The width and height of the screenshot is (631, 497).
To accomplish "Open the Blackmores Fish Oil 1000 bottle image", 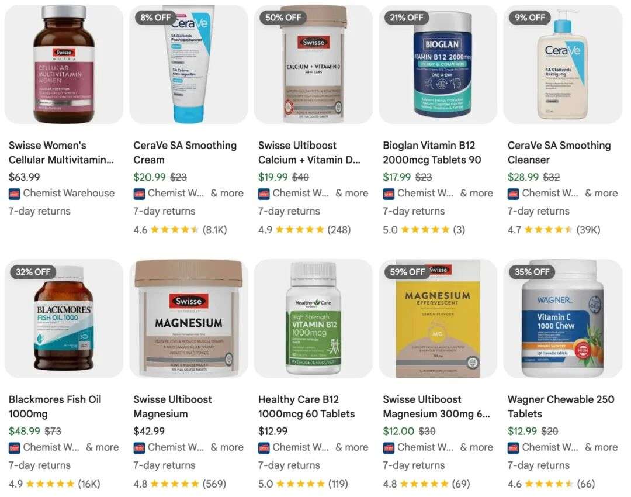I will point(64,319).
